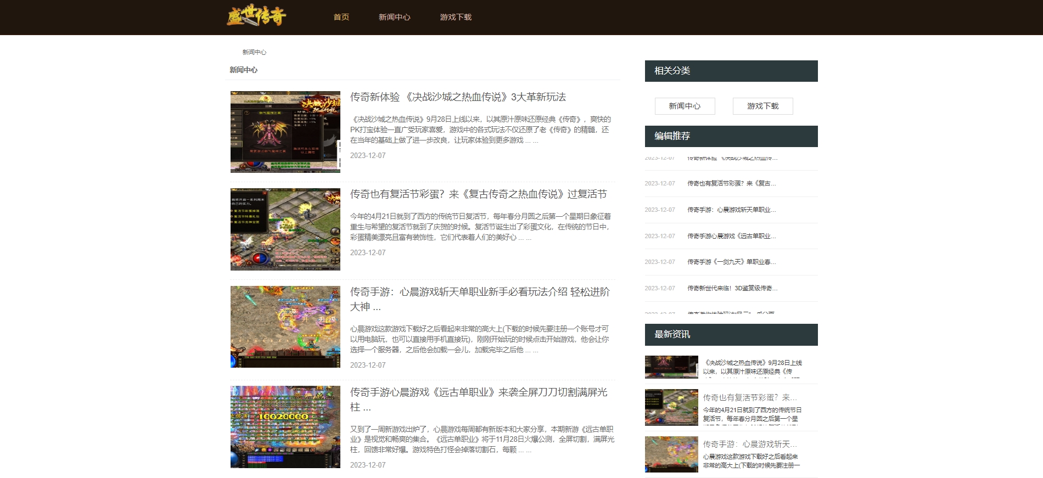Viewport: 1043px width, 478px height.
Task: Open 最新资讯 title 传奇也有复活节彩蛋？来…
Action: point(750,397)
